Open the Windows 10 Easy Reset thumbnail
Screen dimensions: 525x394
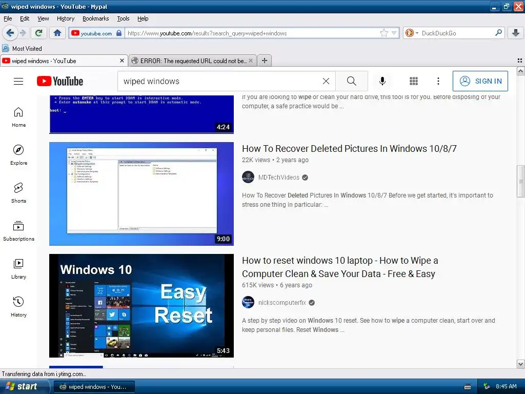[142, 306]
